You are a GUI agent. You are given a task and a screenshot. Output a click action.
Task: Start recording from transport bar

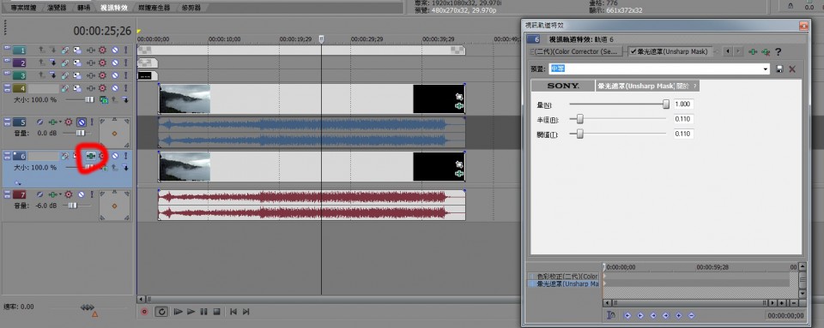click(144, 311)
